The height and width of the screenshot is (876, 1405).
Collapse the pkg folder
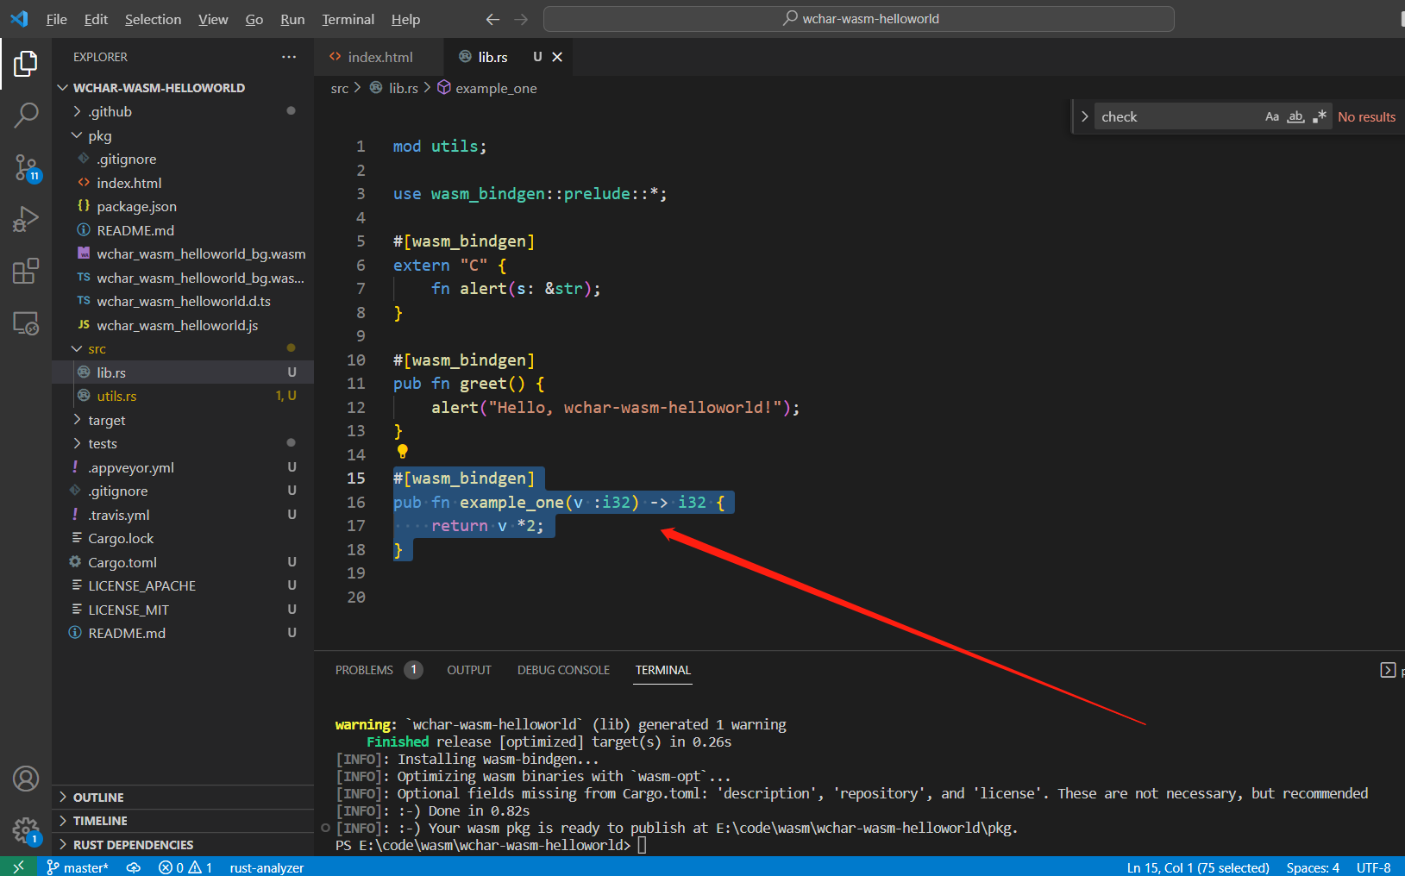99,135
